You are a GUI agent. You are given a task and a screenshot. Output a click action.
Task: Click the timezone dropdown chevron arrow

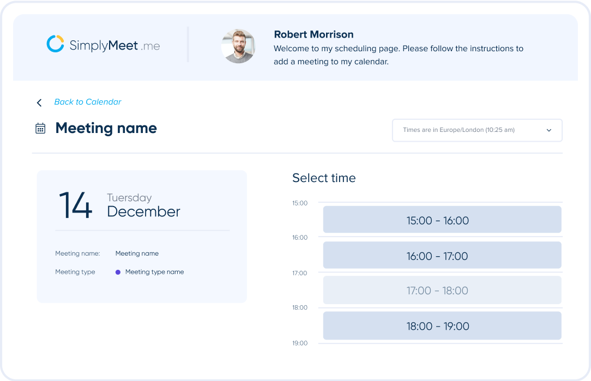click(549, 130)
